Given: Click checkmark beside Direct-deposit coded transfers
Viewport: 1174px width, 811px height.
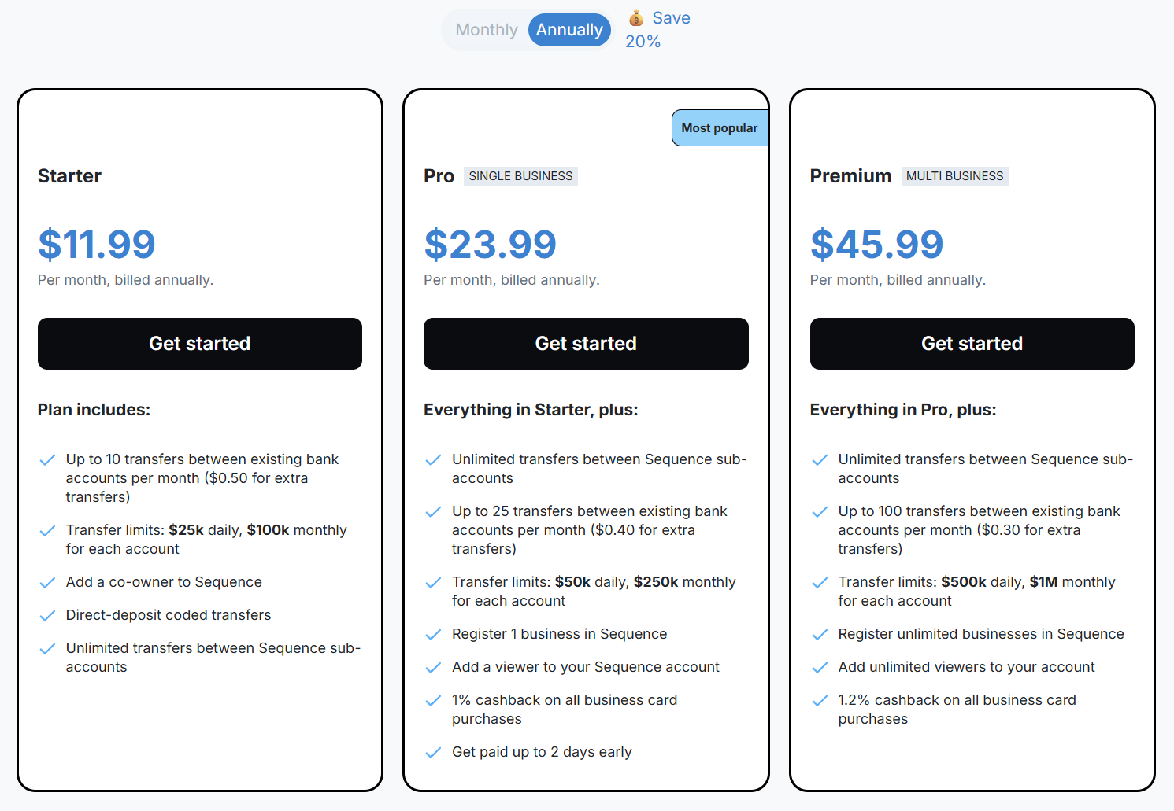Looking at the screenshot, I should (47, 616).
